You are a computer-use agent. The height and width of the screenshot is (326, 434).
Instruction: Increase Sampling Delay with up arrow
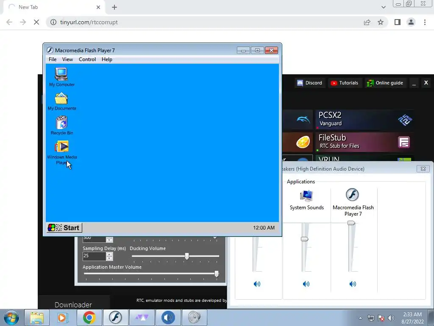click(x=109, y=254)
